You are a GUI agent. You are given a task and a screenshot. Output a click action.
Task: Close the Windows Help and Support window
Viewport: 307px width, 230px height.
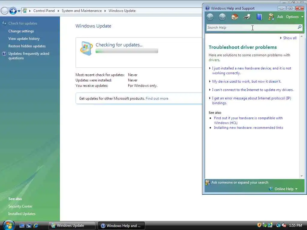point(300,8)
